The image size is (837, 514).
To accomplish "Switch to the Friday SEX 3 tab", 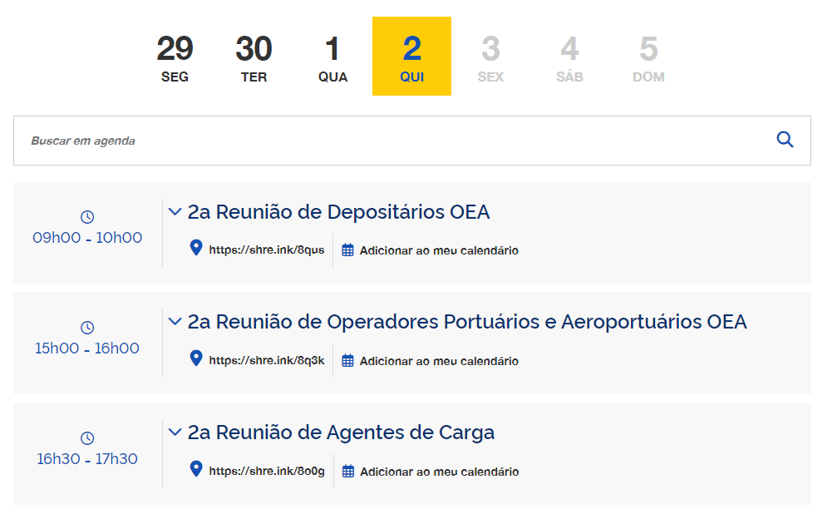I will click(x=490, y=55).
